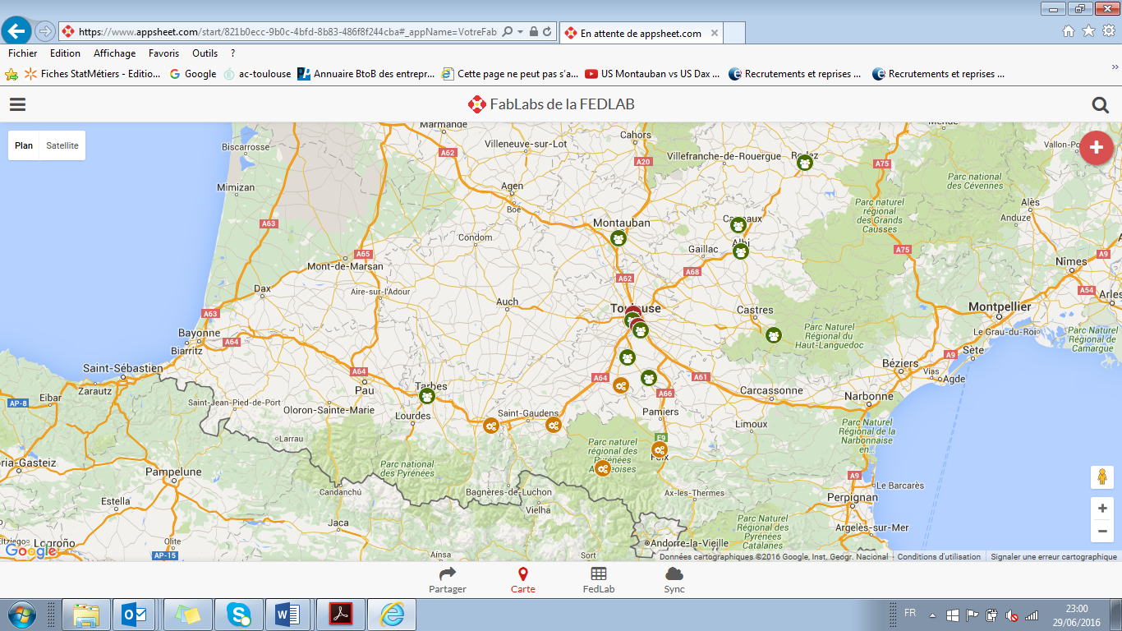Open a new blank browser tab
The width and height of the screenshot is (1122, 631).
point(734,33)
